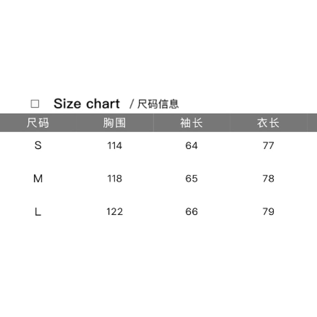Click the chest value 114
317x317 pixels.
pyautogui.click(x=115, y=145)
